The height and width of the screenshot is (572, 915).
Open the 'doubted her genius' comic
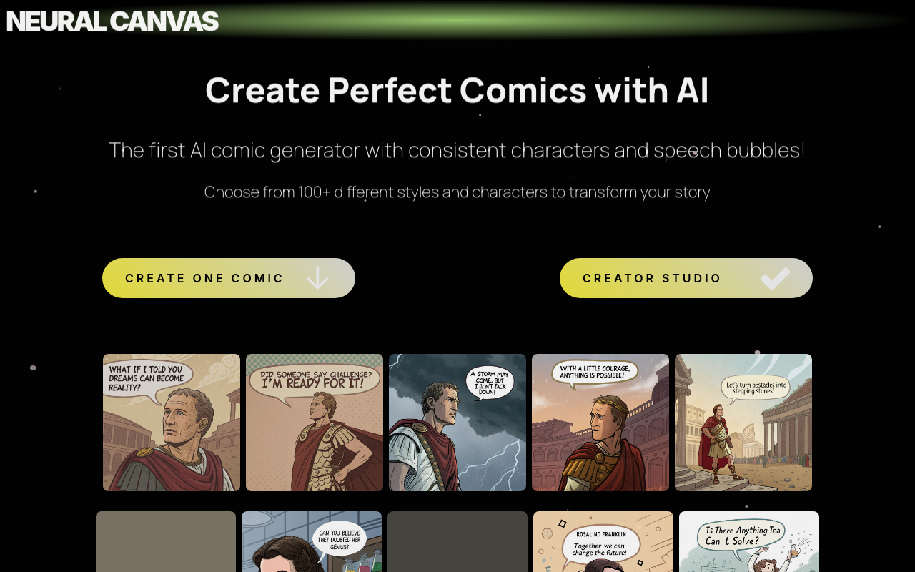pos(312,541)
